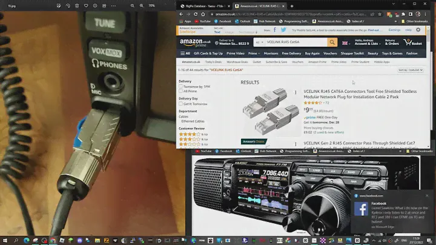Enable the Tomorrow by 1PM checkbox
The height and width of the screenshot is (245, 436).
[180, 87]
